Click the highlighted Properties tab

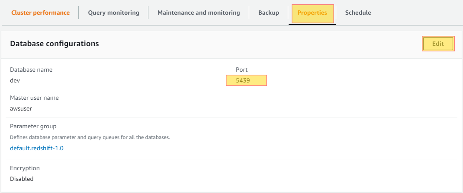click(313, 13)
